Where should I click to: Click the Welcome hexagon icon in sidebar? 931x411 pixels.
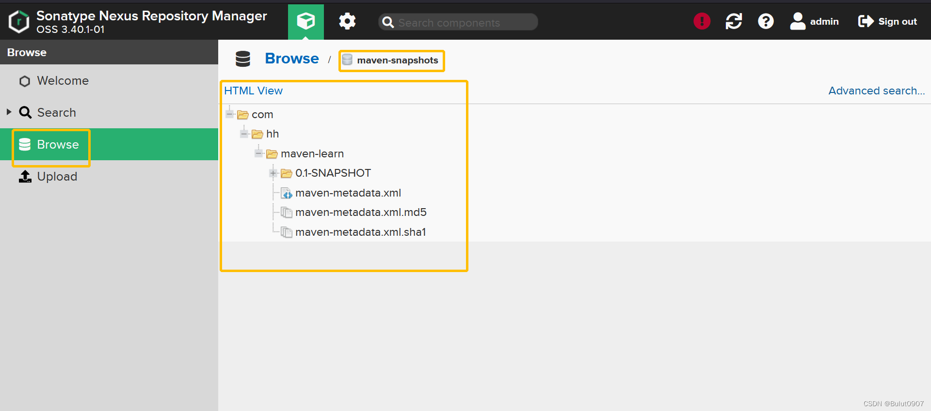click(25, 81)
